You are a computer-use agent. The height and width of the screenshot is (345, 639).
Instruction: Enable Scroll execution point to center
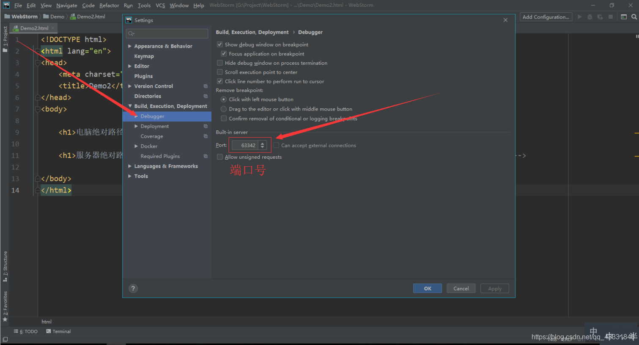pos(220,72)
